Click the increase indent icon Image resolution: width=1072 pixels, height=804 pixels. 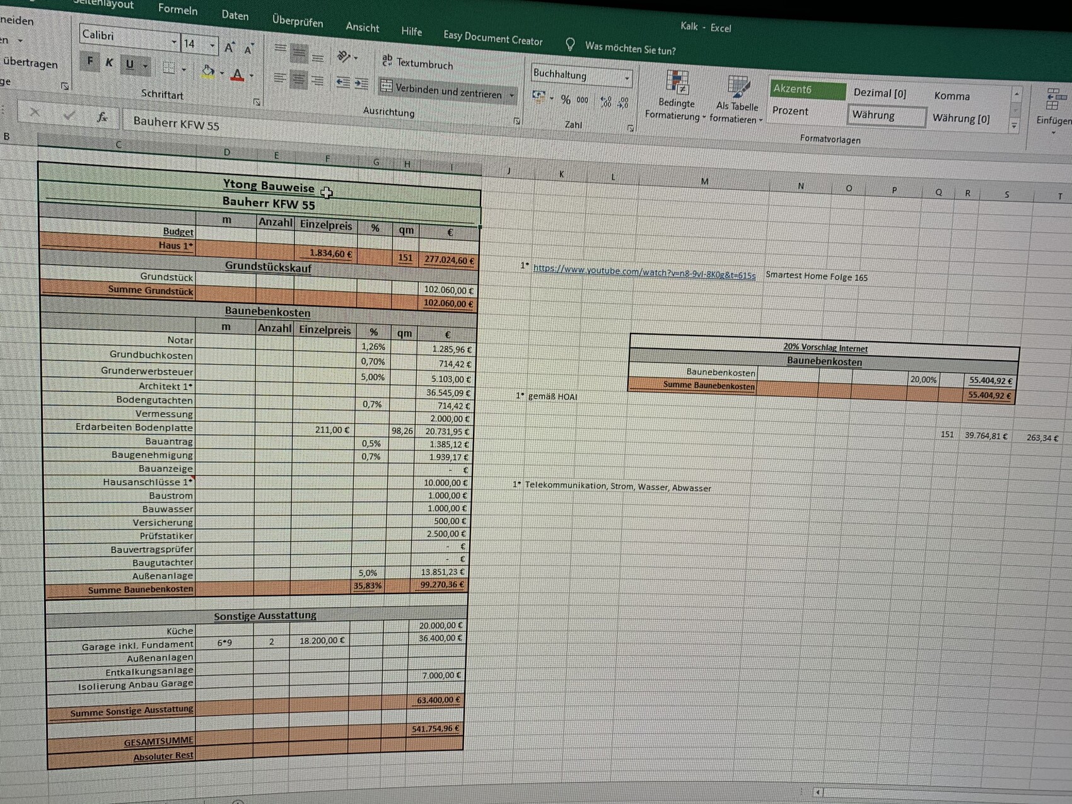[362, 84]
